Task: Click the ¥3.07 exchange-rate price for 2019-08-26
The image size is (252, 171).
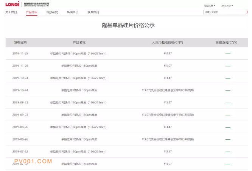Action: 168,139
